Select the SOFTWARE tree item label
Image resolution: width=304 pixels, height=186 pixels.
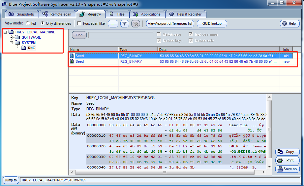click(31, 37)
